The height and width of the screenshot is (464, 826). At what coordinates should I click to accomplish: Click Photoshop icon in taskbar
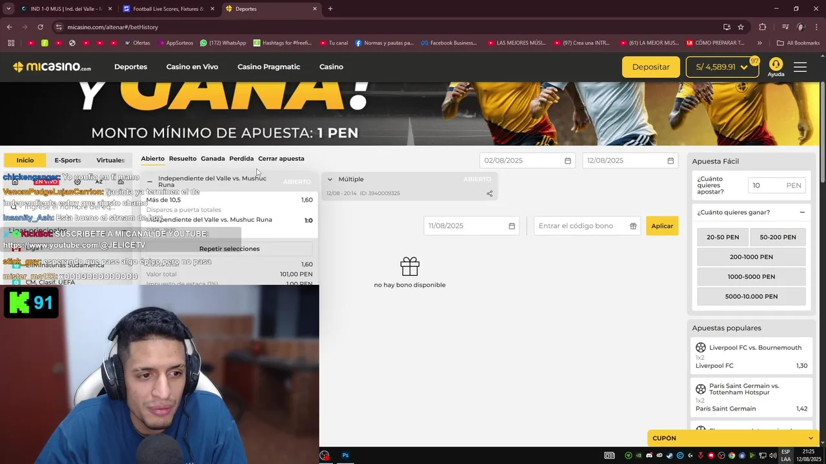(345, 455)
